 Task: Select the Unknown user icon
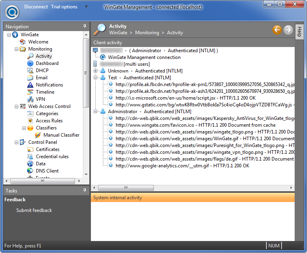coord(103,71)
